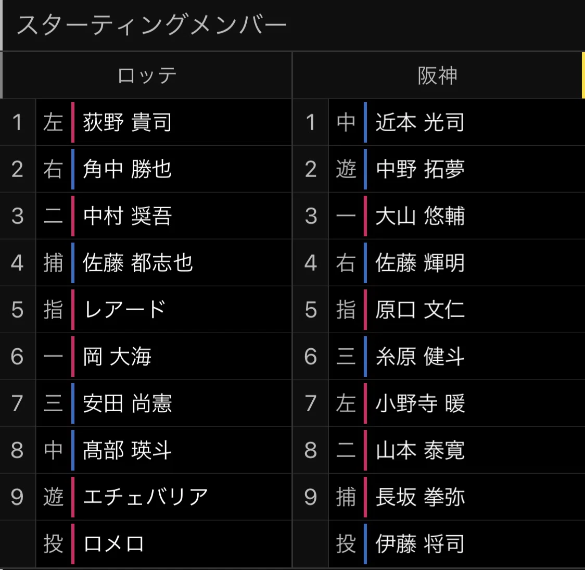
Task: Select catcher 佐藤 都志也
Action: 138,263
